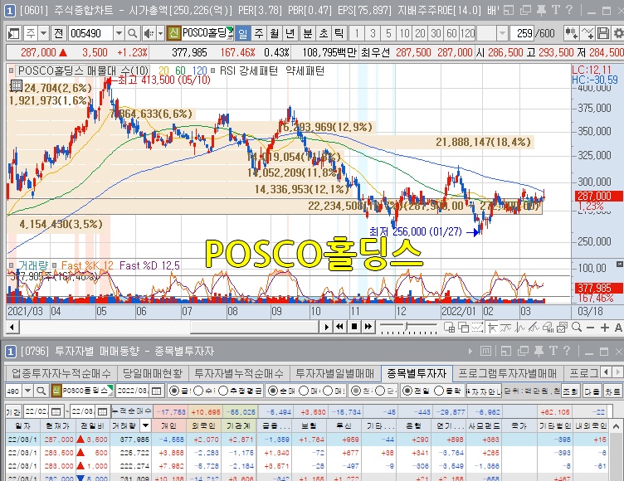Switch to 프로그램투자자별매매 tab
The width and height of the screenshot is (624, 481).
[507, 373]
